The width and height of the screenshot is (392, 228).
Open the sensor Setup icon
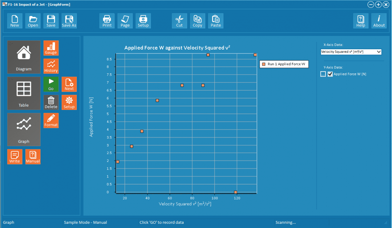point(69,102)
